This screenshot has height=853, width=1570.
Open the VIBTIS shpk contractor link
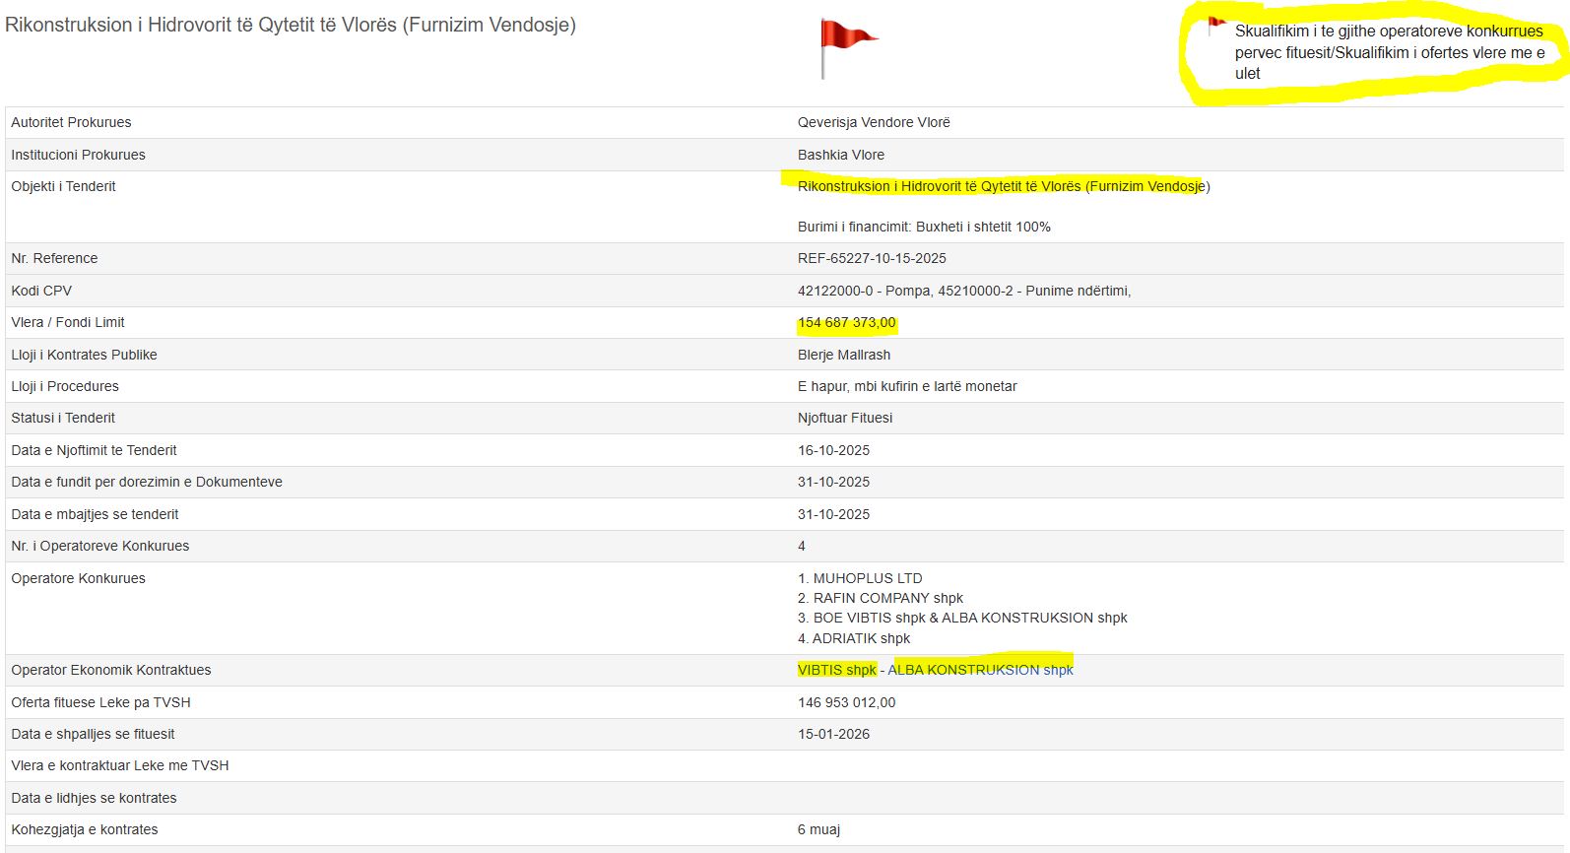(x=836, y=670)
